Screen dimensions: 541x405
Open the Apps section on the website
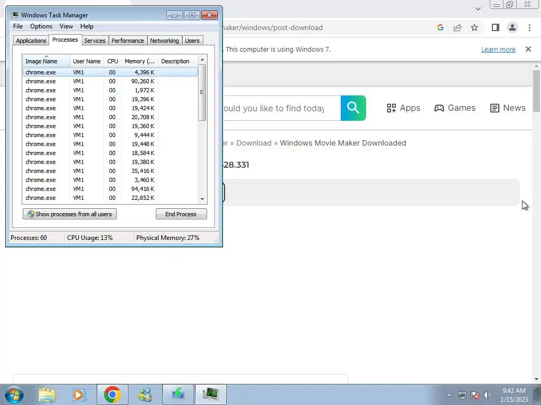[x=403, y=108]
